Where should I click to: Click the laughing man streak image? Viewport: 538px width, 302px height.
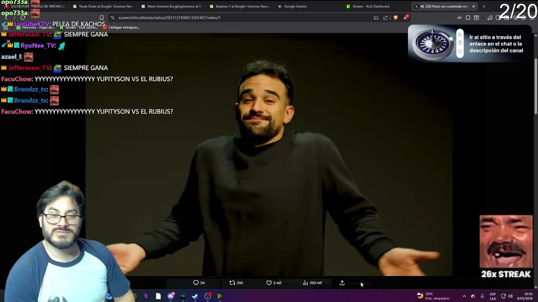[x=506, y=242]
